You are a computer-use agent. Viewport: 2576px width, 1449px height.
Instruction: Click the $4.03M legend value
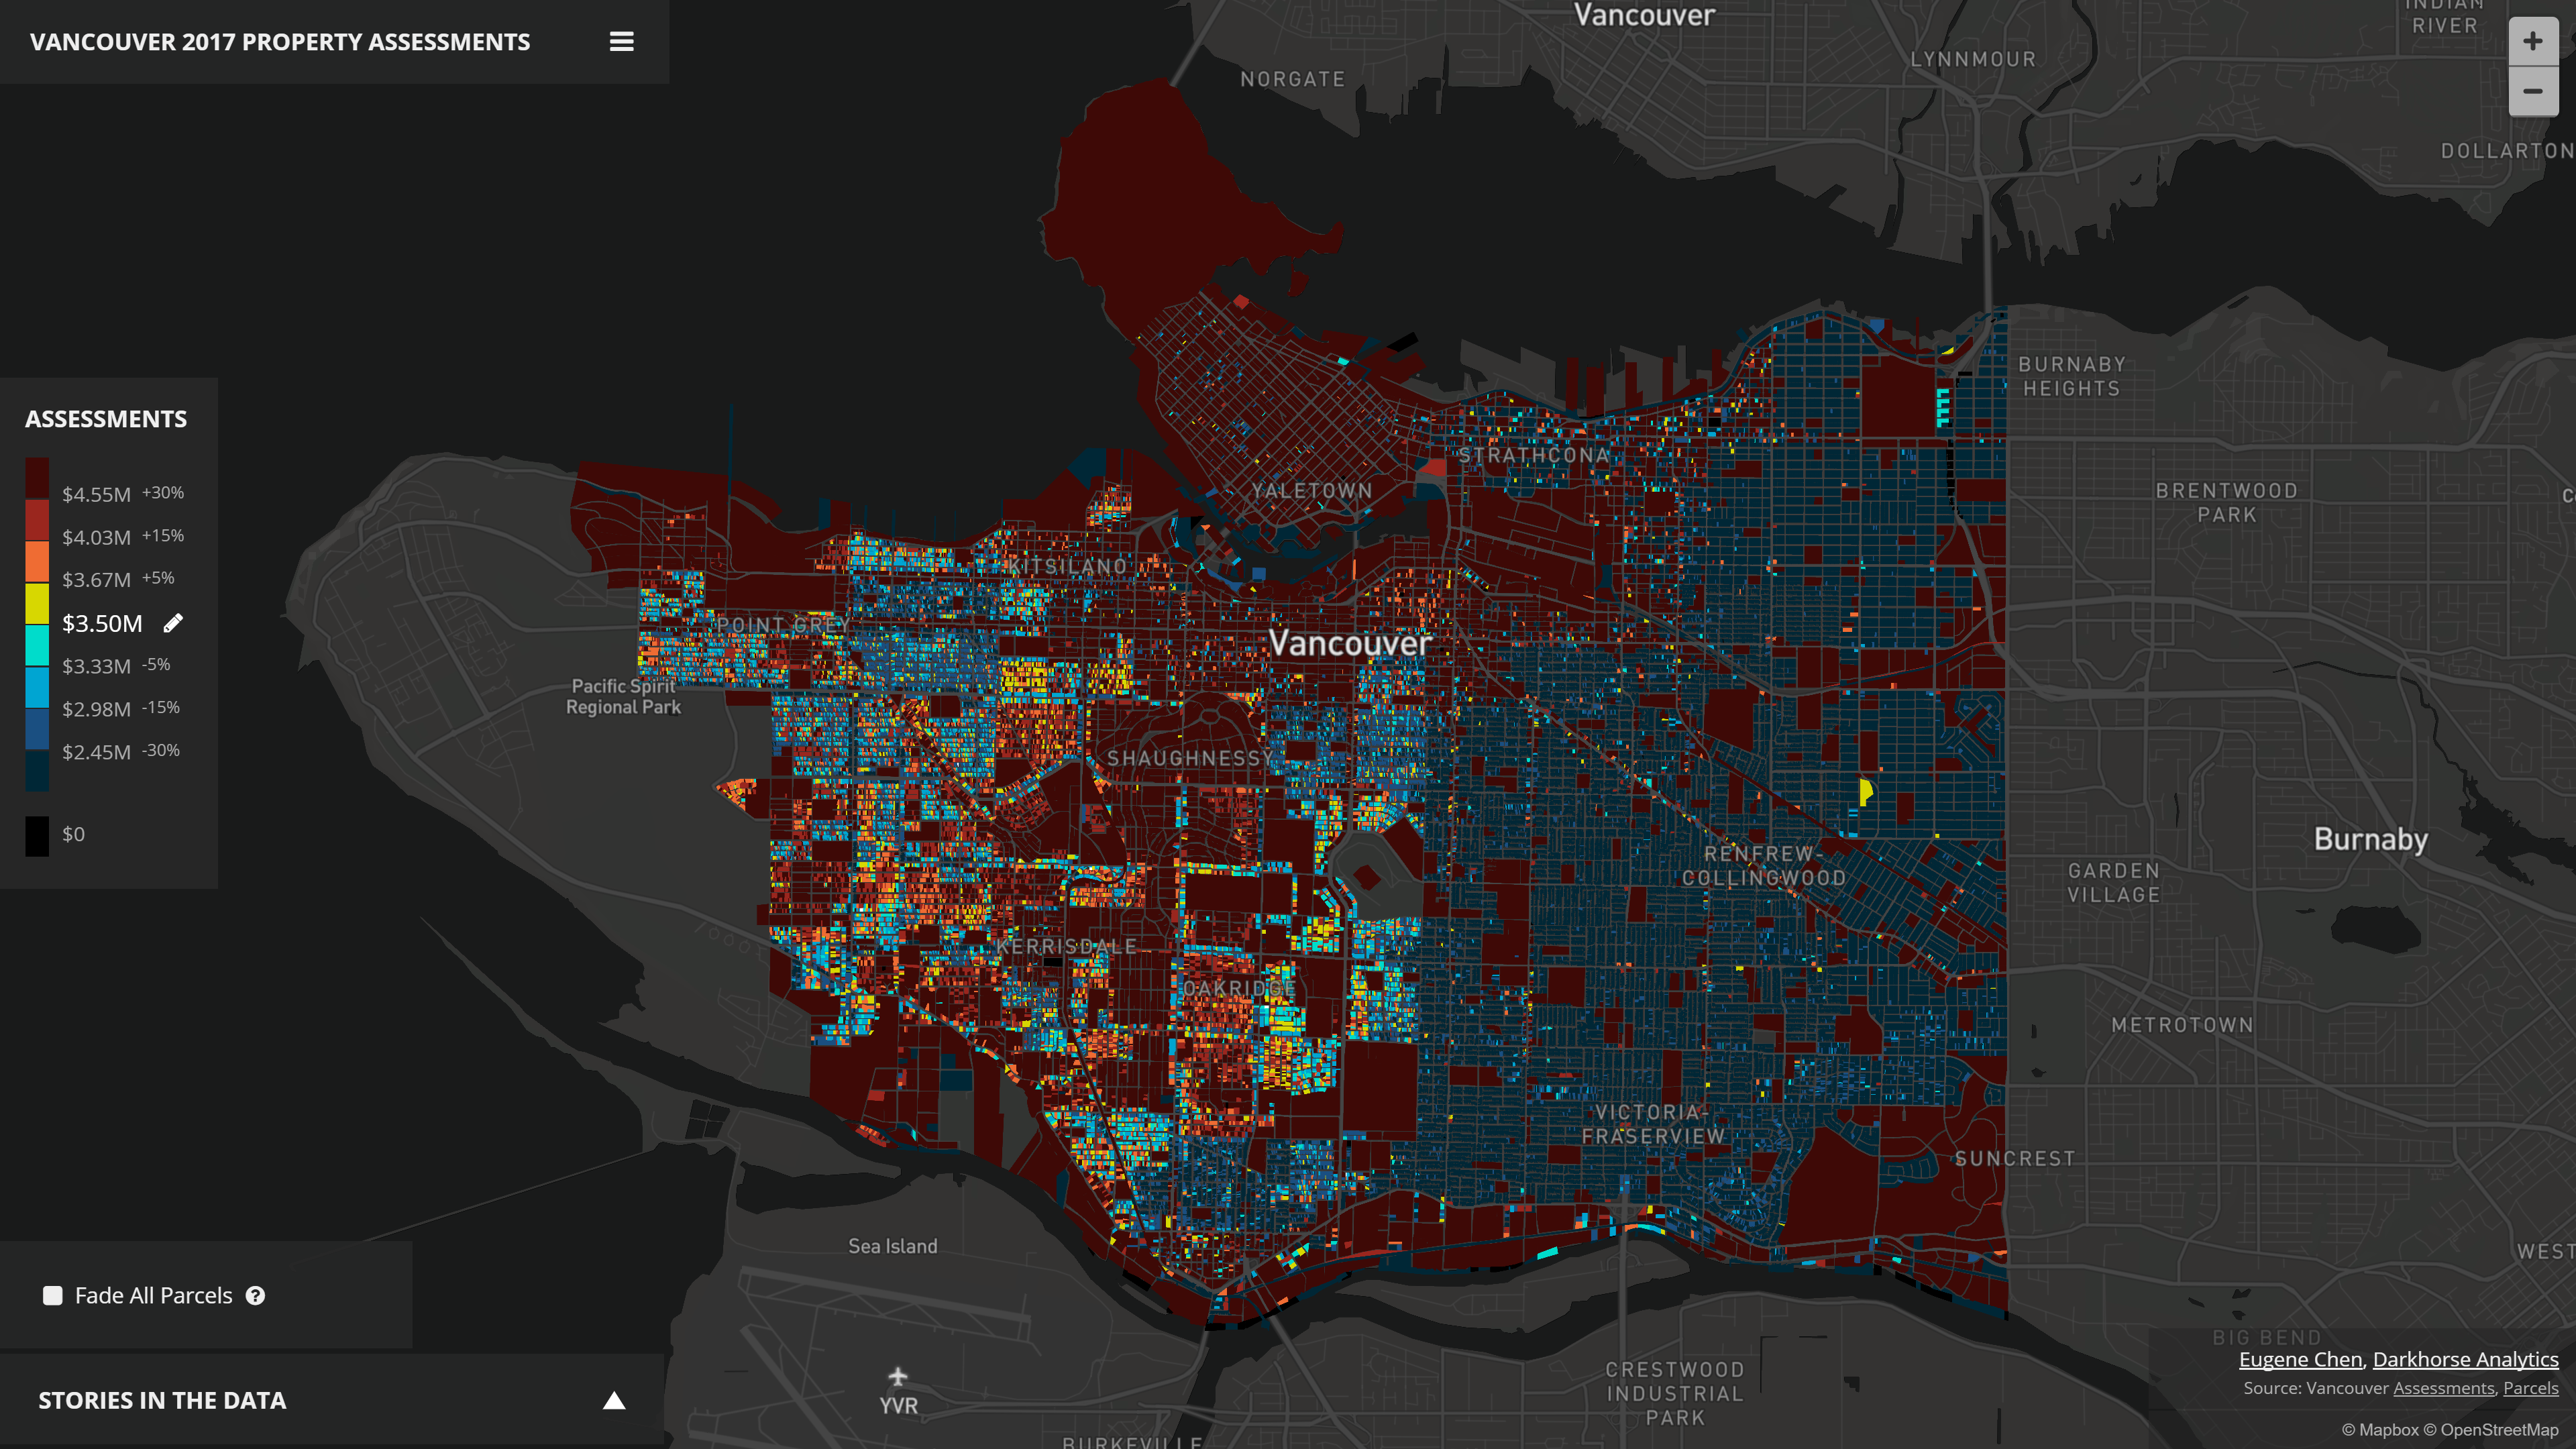[x=96, y=537]
